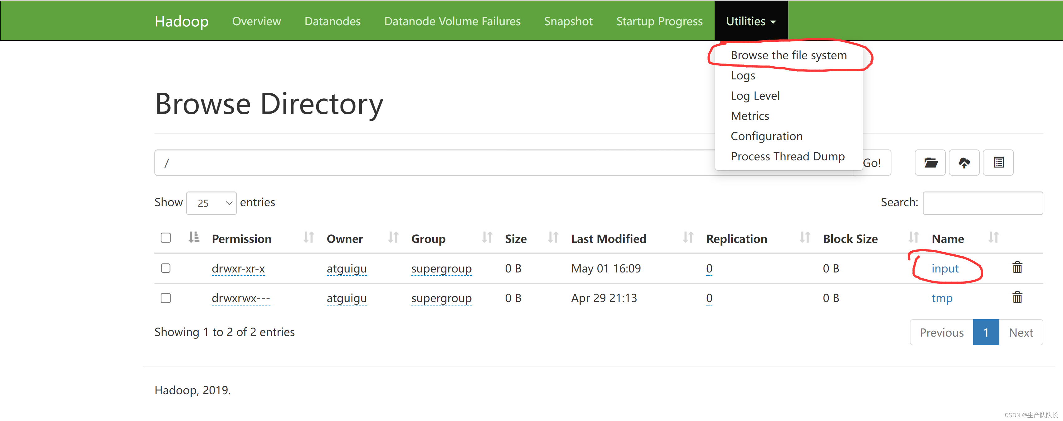Delete the input directory with the trash icon
This screenshot has width=1063, height=421.
click(x=1017, y=268)
